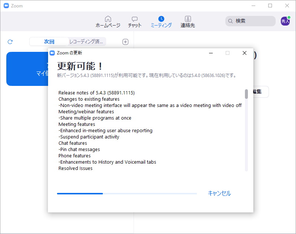Open the ホームページ (Home) tab icon

[108, 19]
